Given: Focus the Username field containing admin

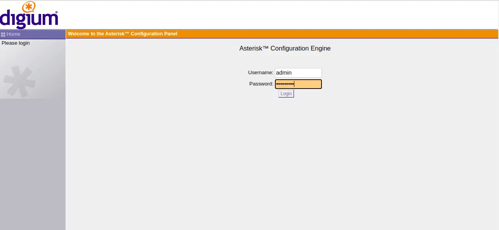Looking at the screenshot, I should point(298,73).
